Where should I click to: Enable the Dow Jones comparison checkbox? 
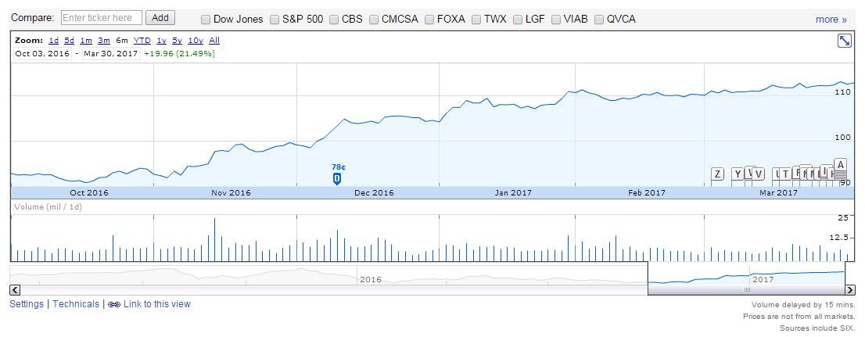click(206, 20)
